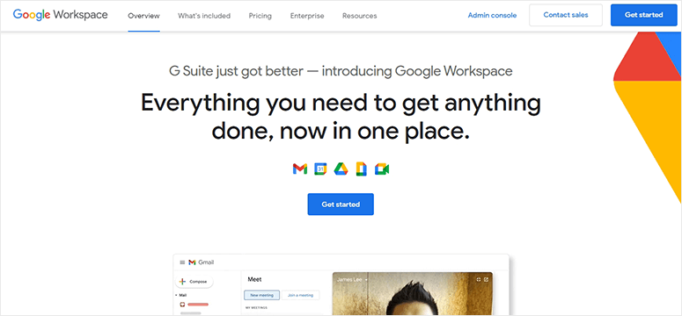Viewport: 682px width, 316px height.
Task: Open the Enterprise tab
Action: 307,16
